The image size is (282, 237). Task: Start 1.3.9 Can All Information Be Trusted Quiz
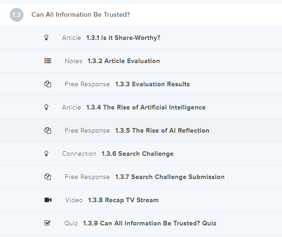(150, 223)
